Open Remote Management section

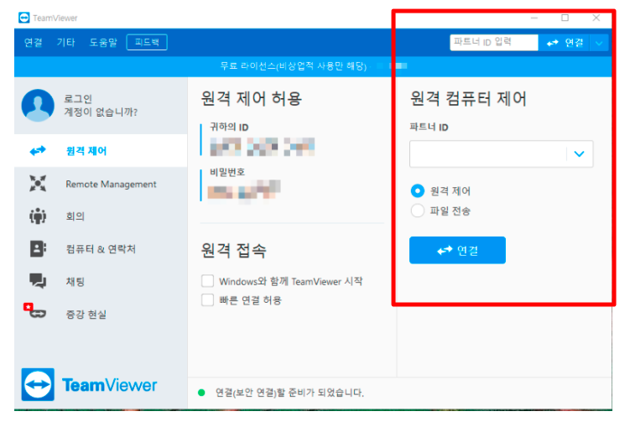(x=101, y=184)
